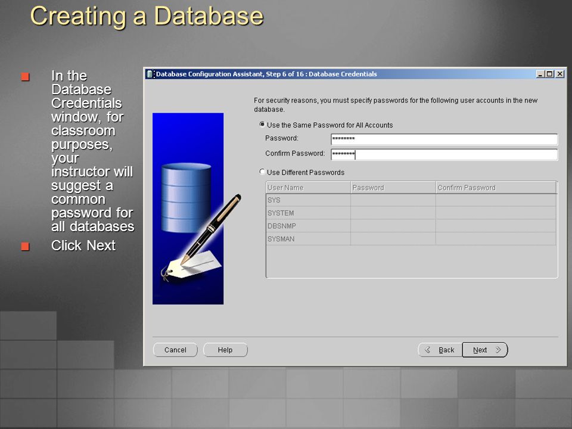Click the Password column header
The width and height of the screenshot is (572, 429).
pyautogui.click(x=393, y=188)
